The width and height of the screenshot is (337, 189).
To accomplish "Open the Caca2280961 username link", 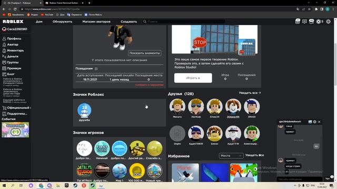I will [x=15, y=29].
